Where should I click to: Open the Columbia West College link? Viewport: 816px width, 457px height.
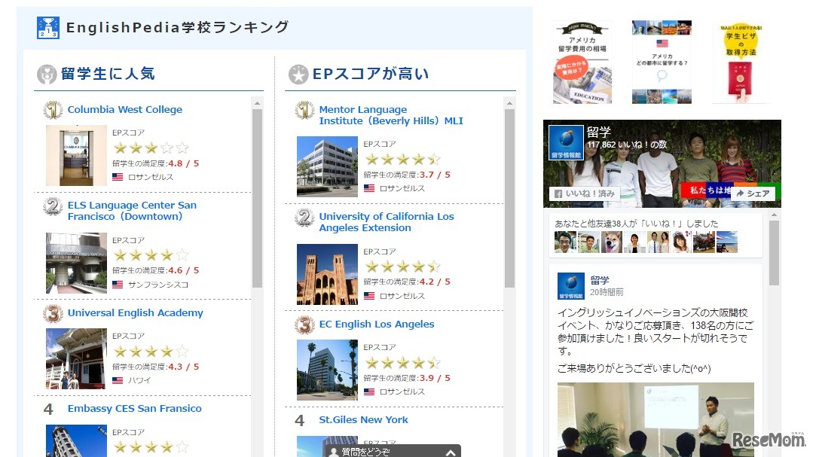[125, 109]
